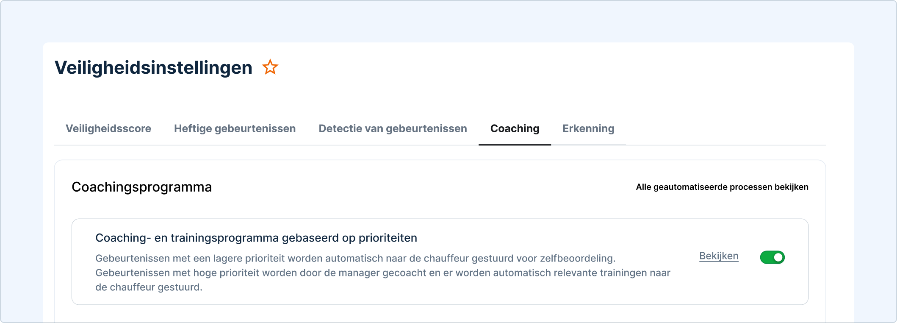Disable the coaching- en trainingsprogramma toggle
Viewport: 897px width, 323px height.
tap(772, 257)
